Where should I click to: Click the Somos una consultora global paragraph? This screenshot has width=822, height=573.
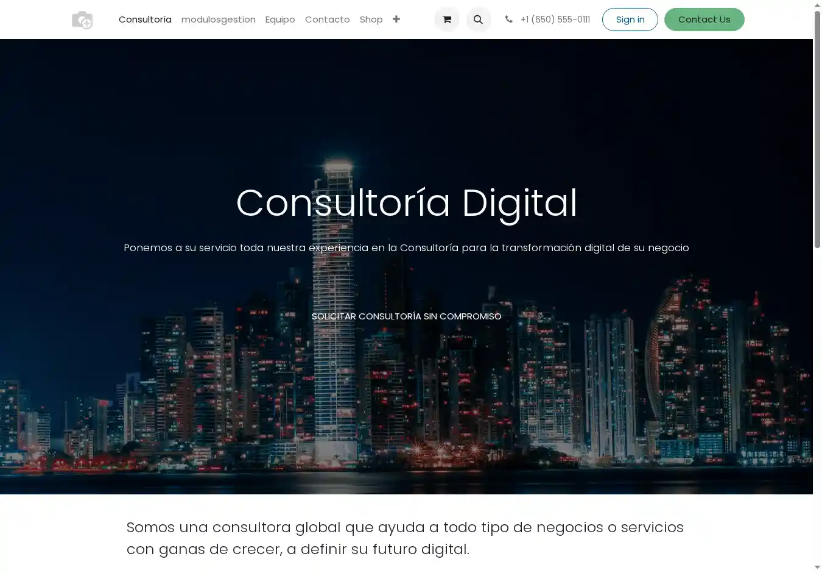405,538
